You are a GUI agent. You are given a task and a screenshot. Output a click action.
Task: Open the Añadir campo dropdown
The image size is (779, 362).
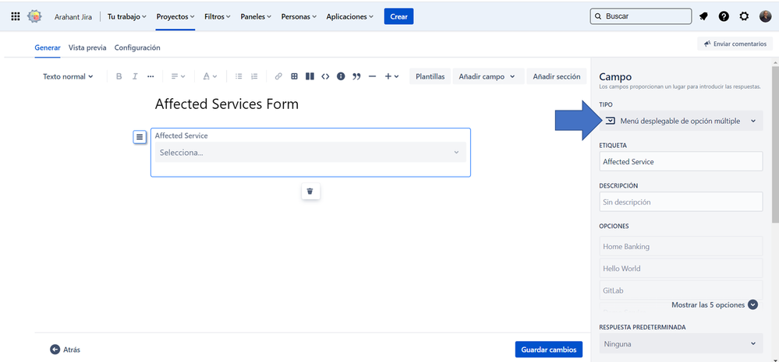point(488,76)
